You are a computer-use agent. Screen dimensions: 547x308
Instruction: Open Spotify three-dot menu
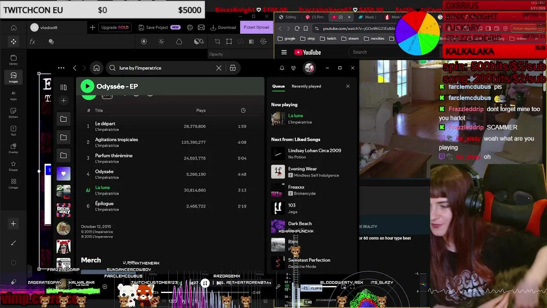click(x=61, y=68)
